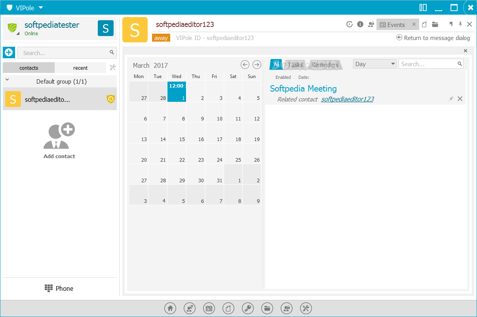Delete Softpedia Meeting with its X icon
477x317 pixels.
(x=460, y=99)
